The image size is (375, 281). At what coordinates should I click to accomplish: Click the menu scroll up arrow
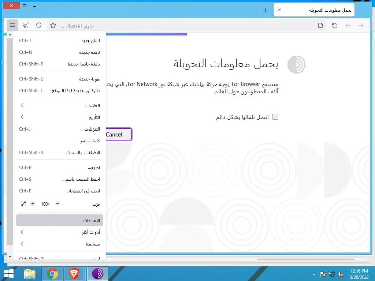pos(10,35)
